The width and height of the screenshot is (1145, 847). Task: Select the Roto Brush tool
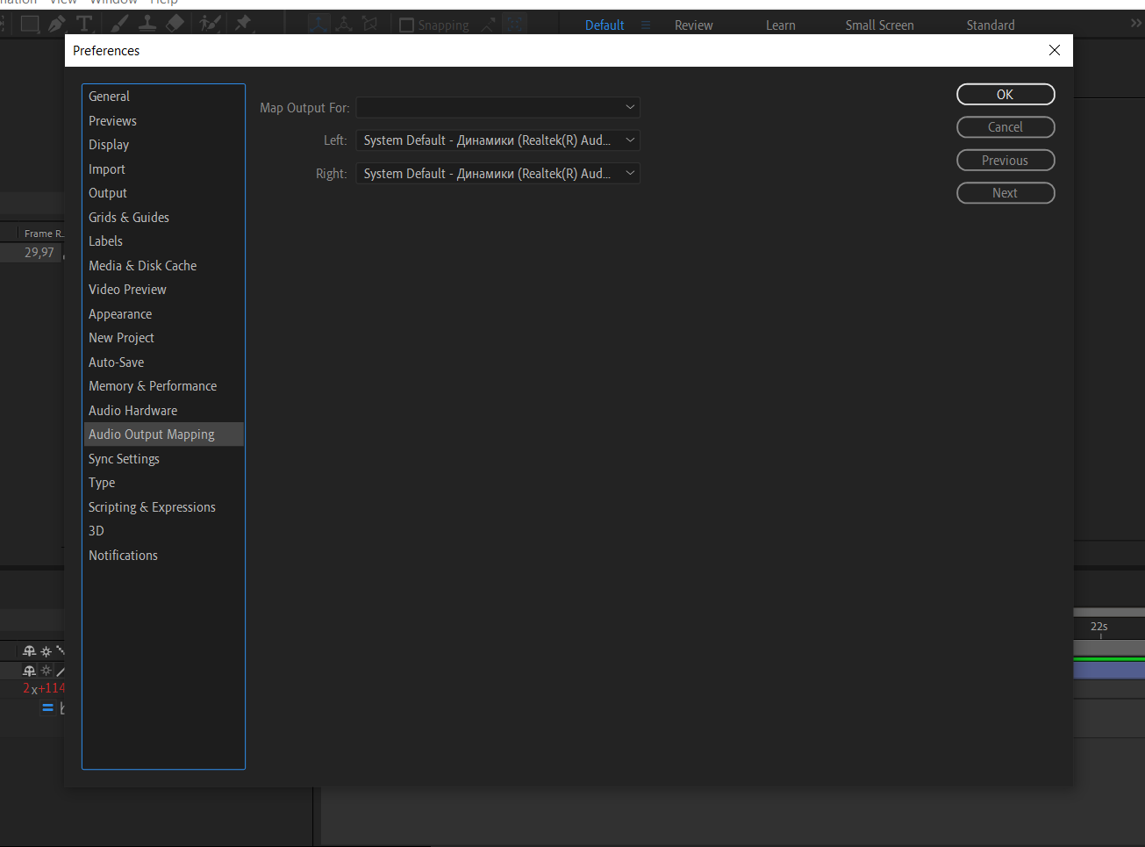(x=209, y=25)
